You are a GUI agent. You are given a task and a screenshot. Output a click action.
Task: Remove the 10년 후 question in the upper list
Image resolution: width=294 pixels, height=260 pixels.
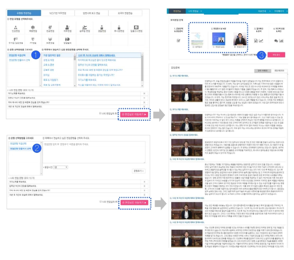click(x=144, y=106)
